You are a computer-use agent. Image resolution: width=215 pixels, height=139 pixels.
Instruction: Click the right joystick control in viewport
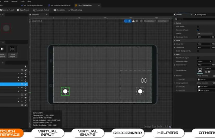140,91
